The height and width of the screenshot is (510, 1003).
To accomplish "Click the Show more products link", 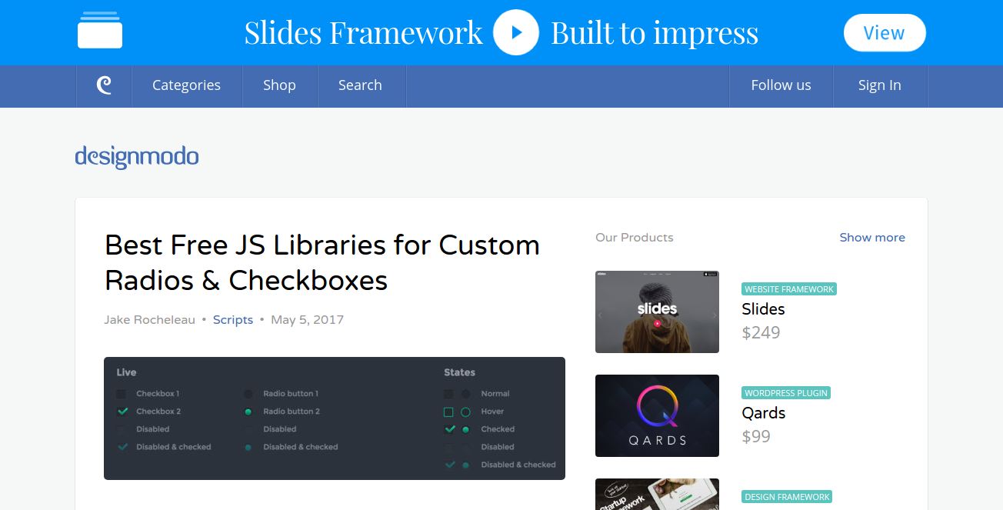I will coord(872,238).
